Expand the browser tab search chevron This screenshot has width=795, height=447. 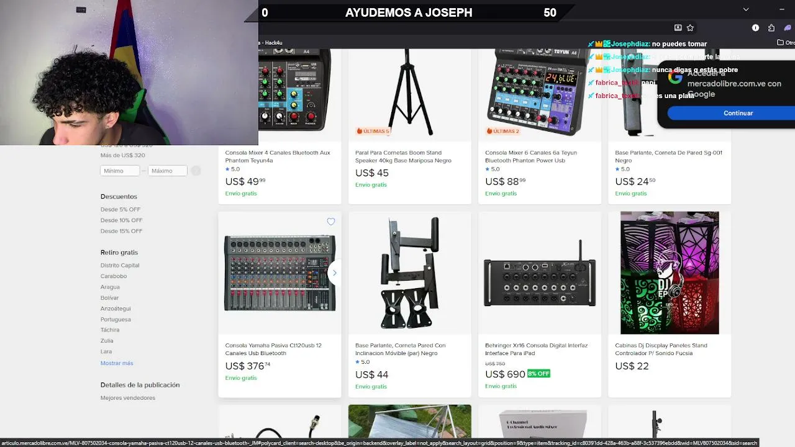[746, 9]
